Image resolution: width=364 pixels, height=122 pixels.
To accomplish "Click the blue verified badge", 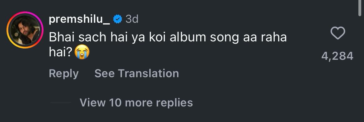I will (118, 19).
